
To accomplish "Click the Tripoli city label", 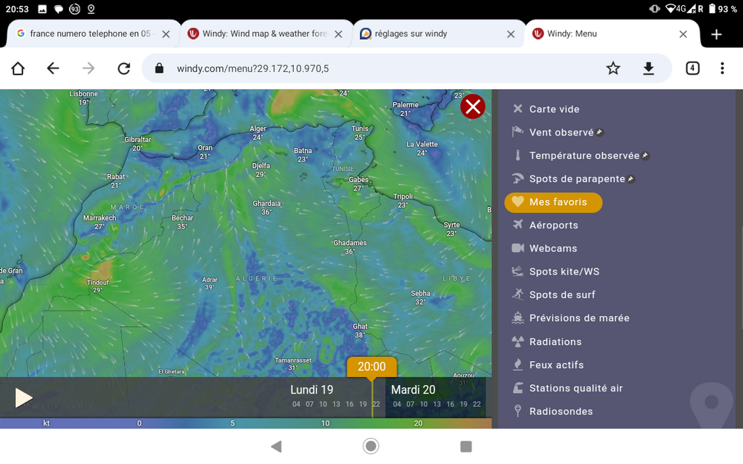I will tap(403, 196).
